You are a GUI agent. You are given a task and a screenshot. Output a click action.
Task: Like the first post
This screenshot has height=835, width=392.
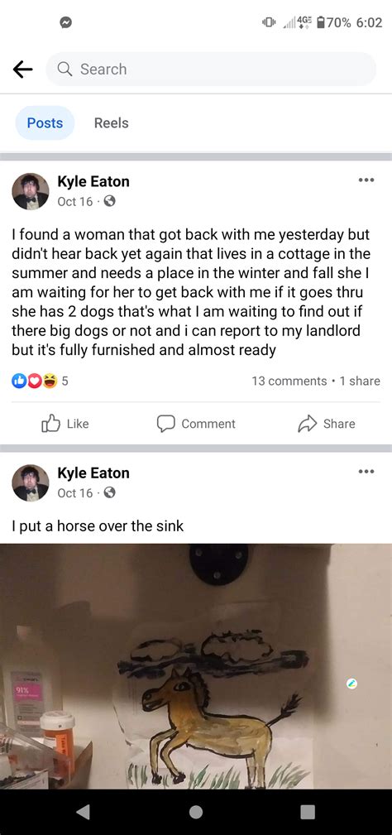[65, 424]
